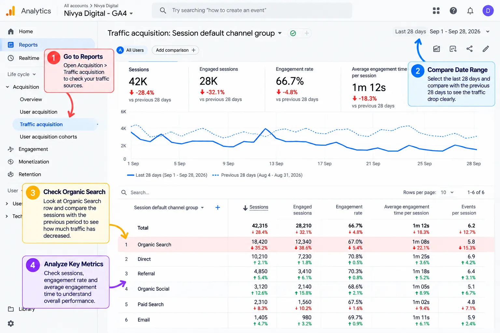Sort the table by Sessions column header
Image resolution: width=500 pixels, height=333 pixels.
coord(259,207)
